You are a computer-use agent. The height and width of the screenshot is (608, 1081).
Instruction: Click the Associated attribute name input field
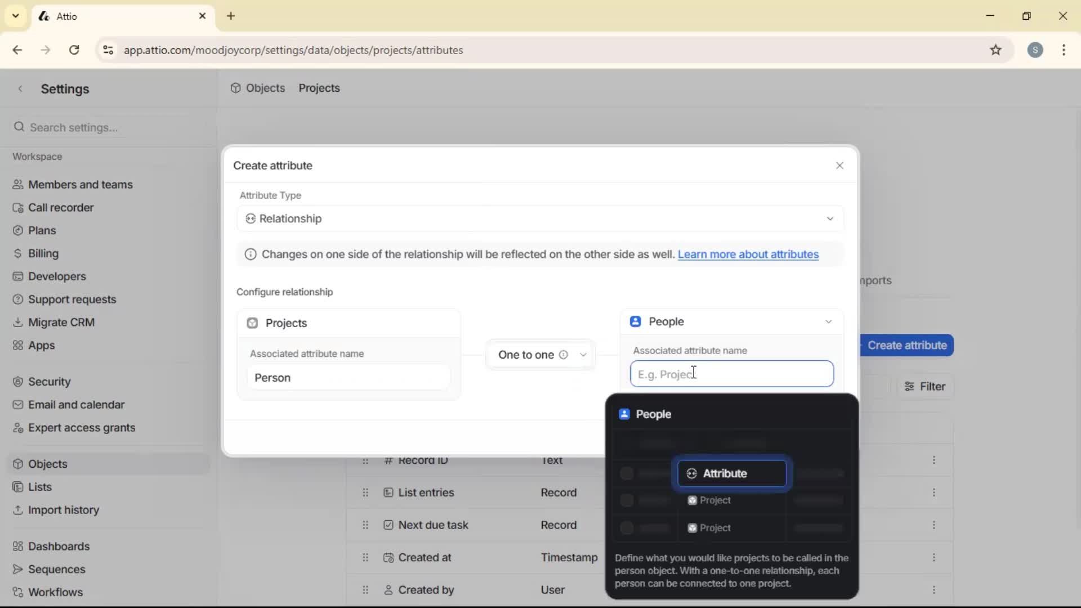[731, 374]
